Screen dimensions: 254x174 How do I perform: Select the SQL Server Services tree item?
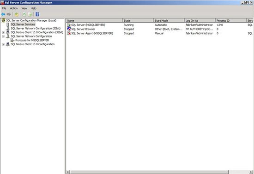(x=23, y=24)
